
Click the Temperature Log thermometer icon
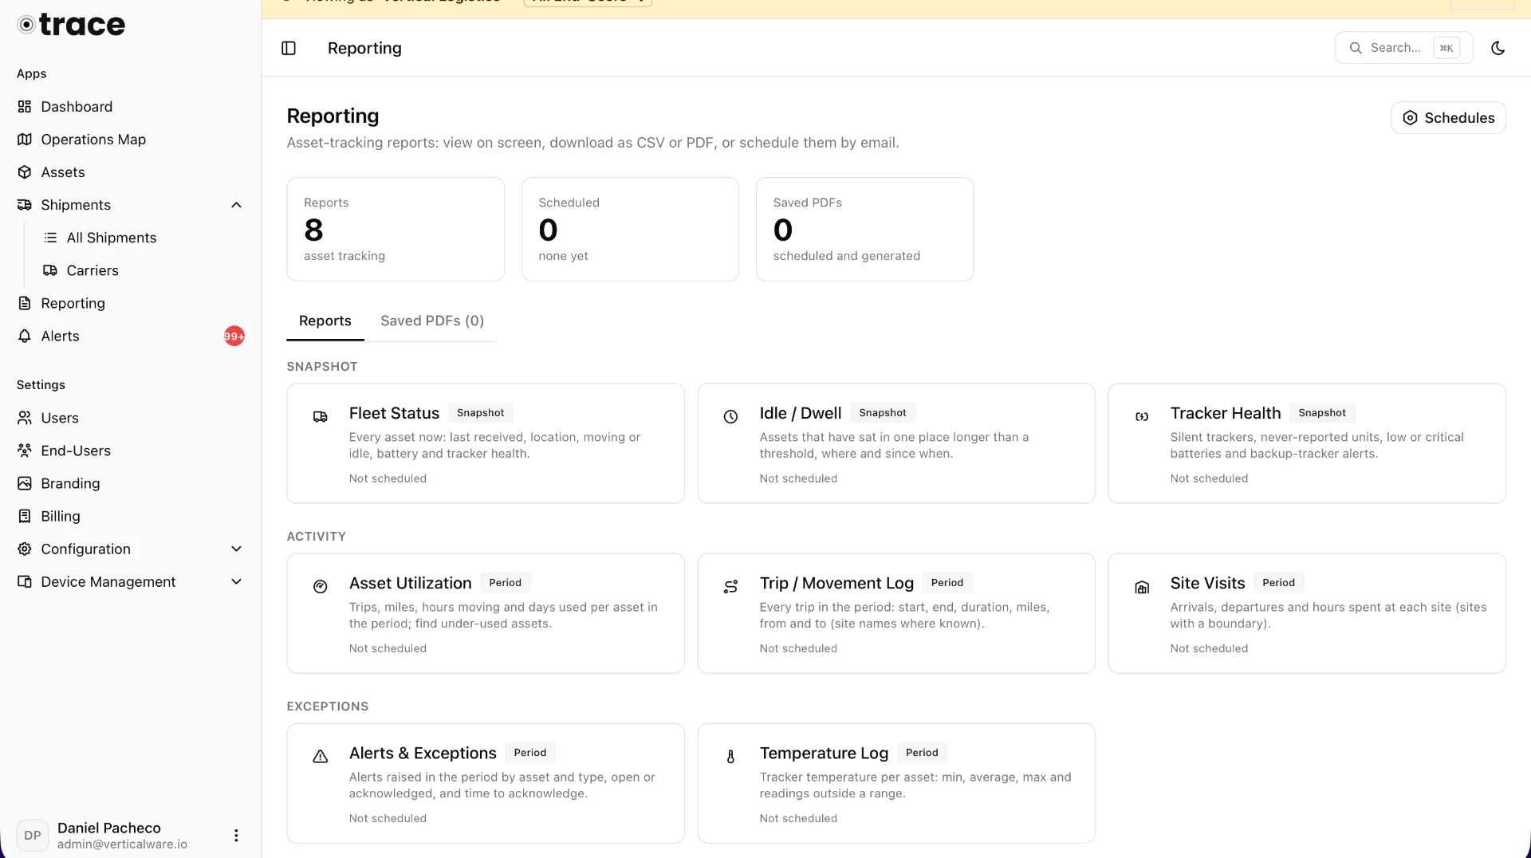730,757
